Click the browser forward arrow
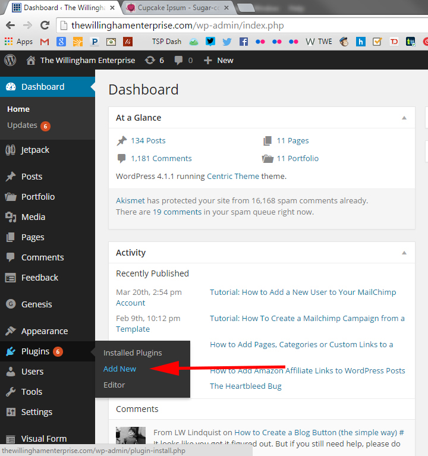The image size is (428, 456). 27,26
